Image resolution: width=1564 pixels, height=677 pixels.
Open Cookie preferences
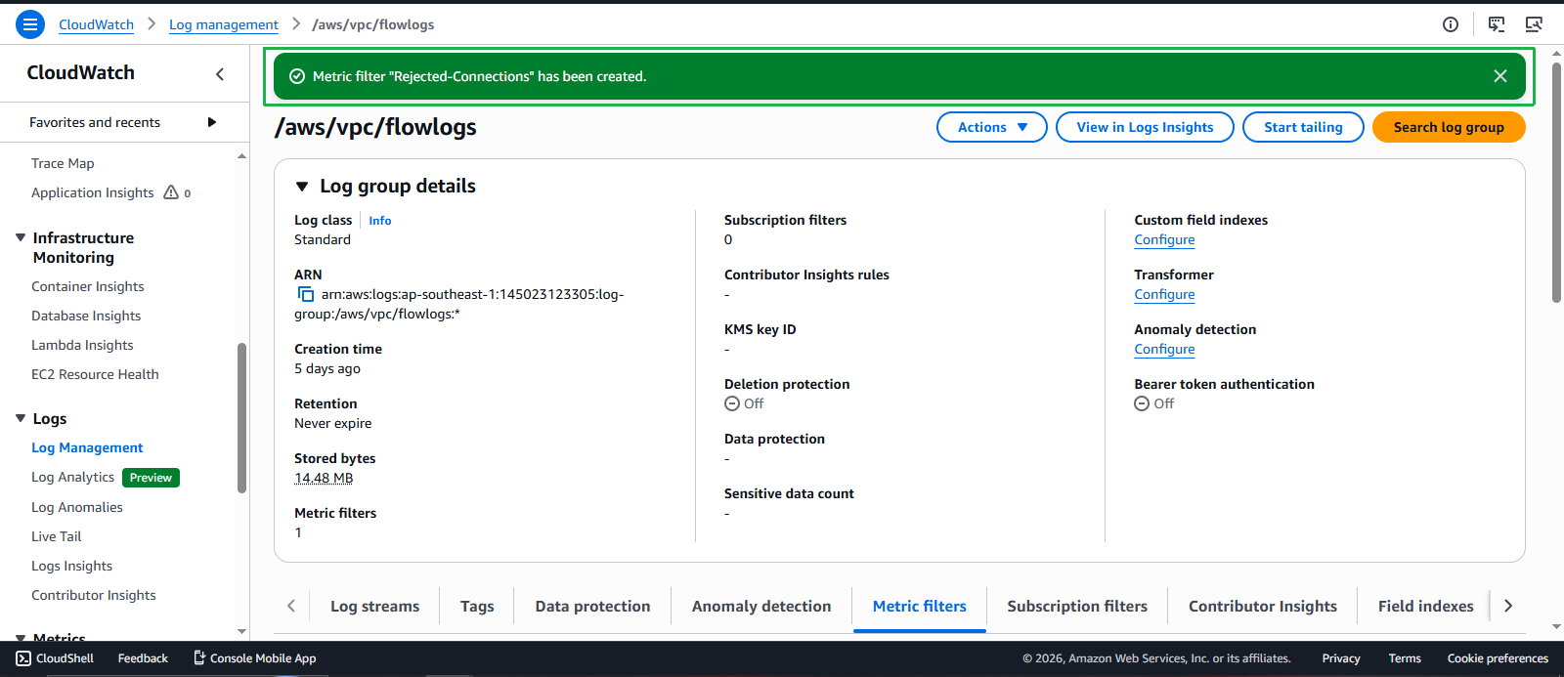click(1498, 658)
